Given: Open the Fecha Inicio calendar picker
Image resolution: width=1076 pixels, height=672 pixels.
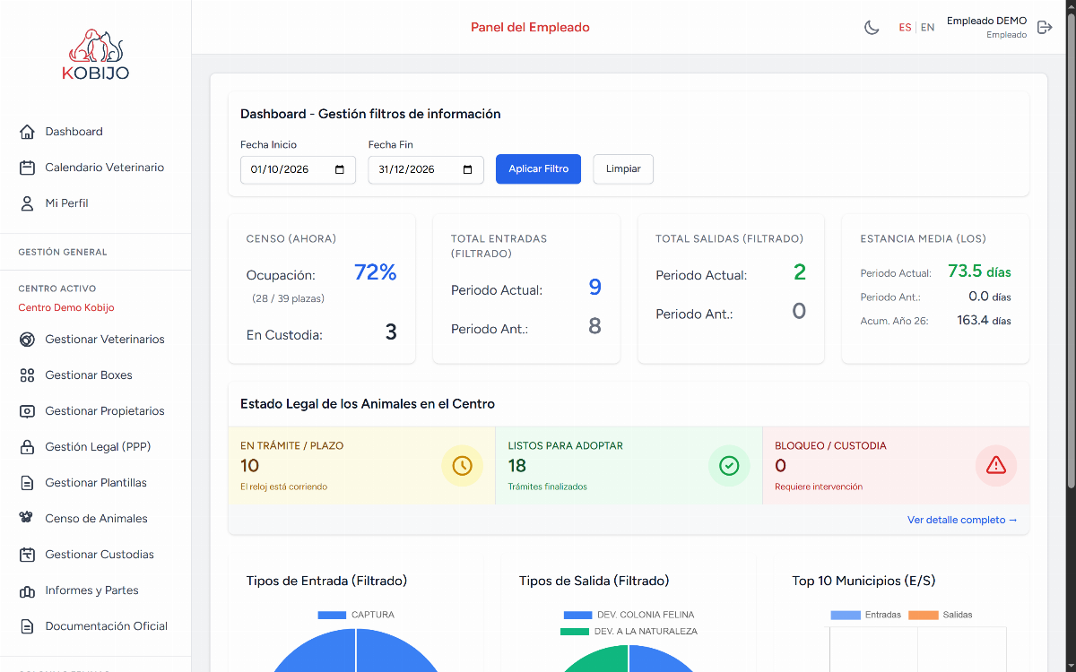Looking at the screenshot, I should click(x=340, y=169).
